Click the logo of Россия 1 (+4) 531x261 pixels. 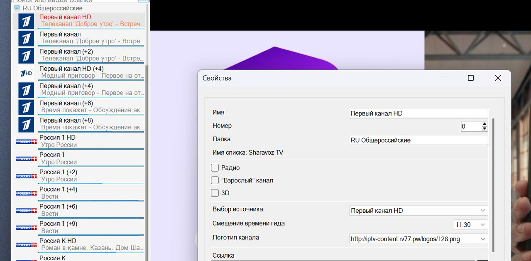pos(26,193)
